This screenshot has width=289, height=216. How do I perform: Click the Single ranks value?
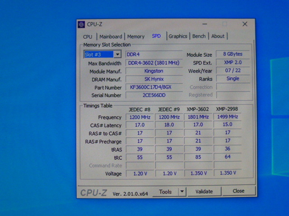pos(233,79)
